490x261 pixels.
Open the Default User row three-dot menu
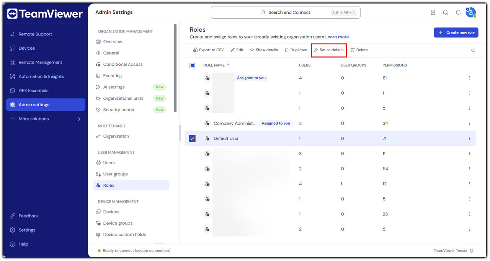pos(469,139)
